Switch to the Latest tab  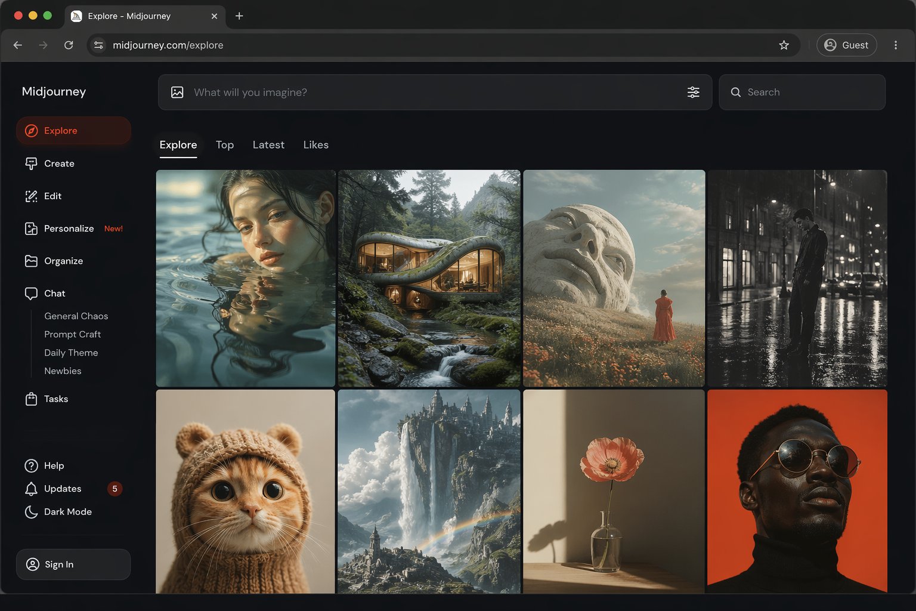coord(268,145)
